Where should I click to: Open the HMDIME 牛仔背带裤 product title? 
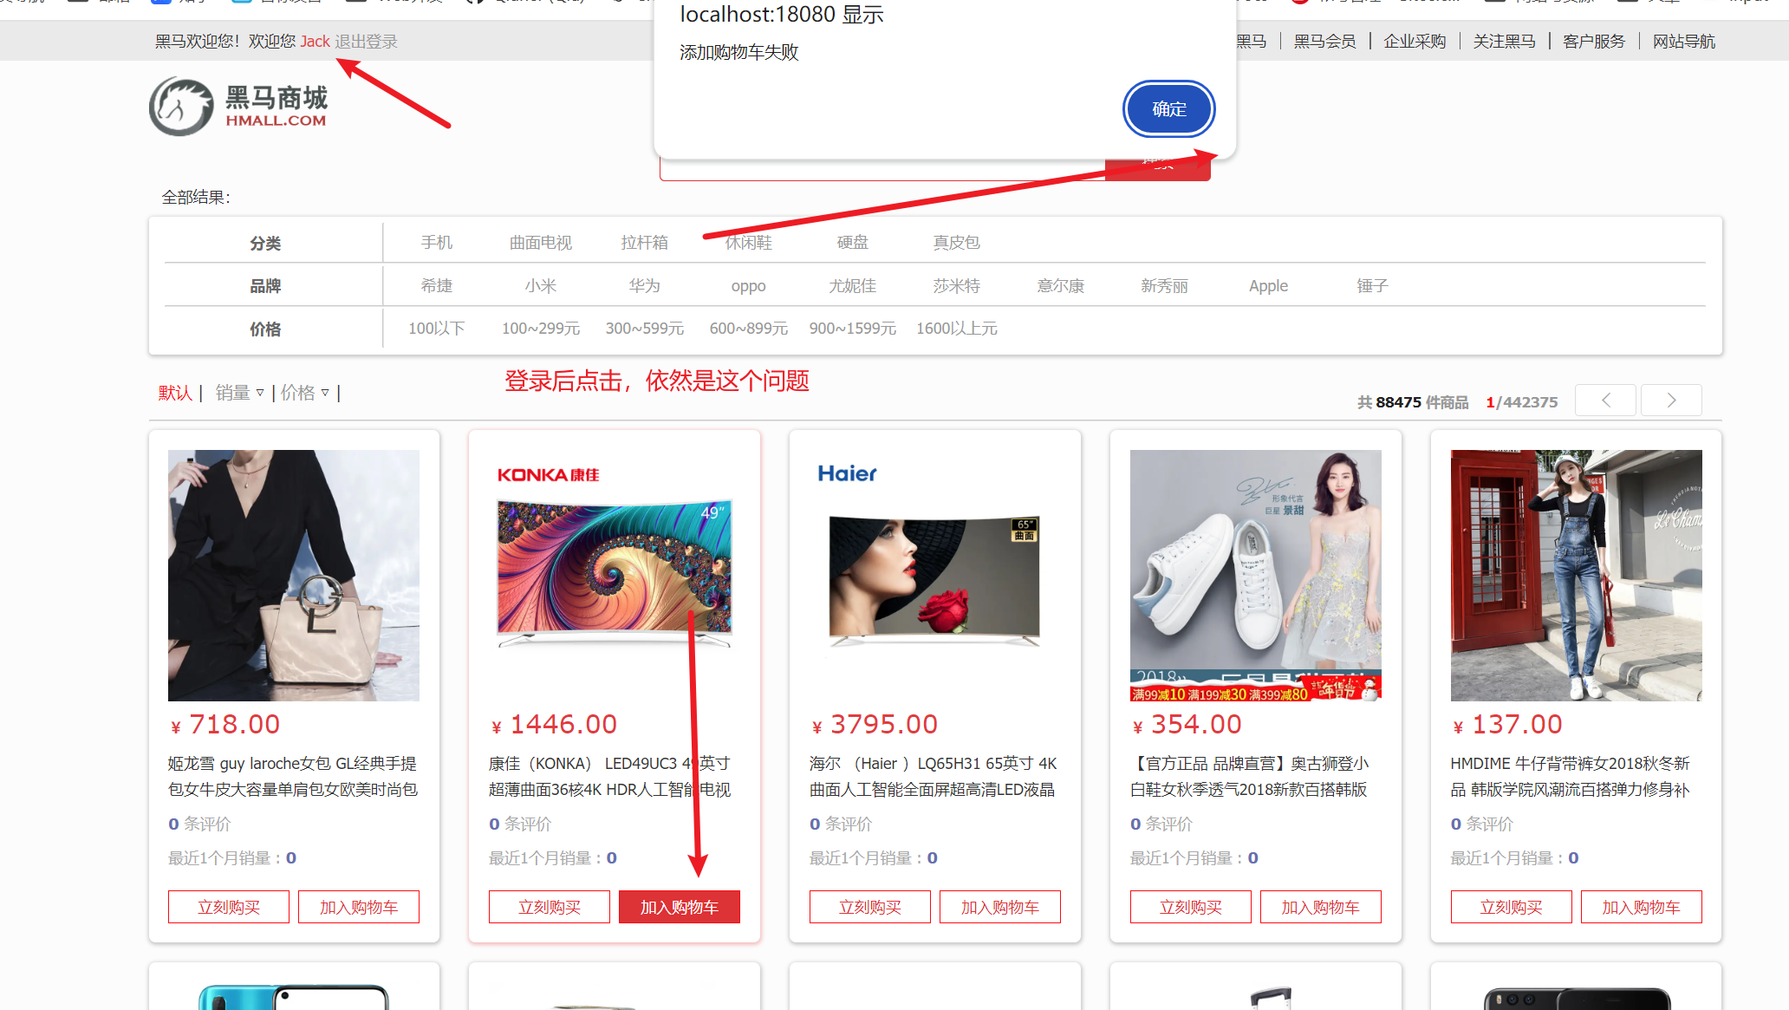[1571, 777]
